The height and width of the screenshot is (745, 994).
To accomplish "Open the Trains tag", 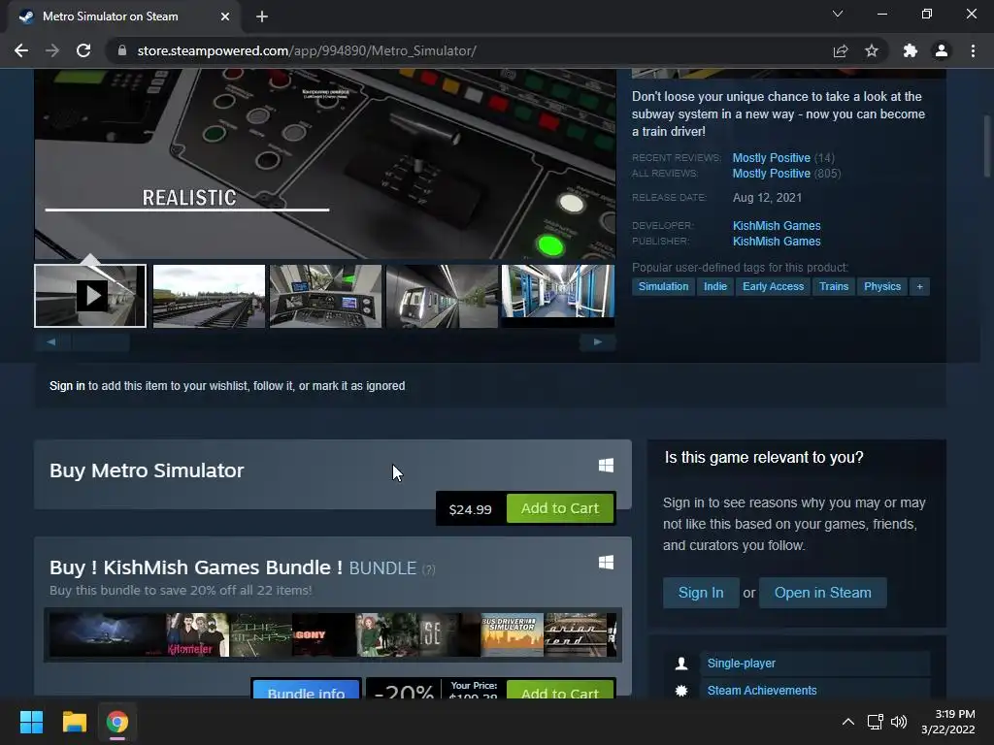I will coord(834,286).
